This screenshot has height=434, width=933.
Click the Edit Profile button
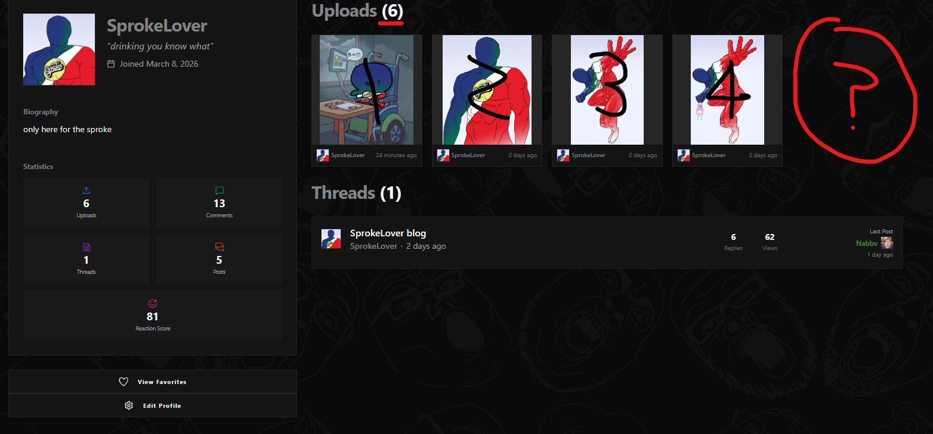click(x=153, y=405)
